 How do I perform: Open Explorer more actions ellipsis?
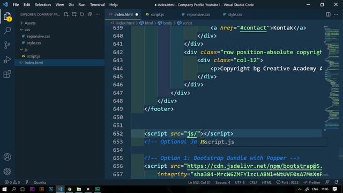[98, 14]
